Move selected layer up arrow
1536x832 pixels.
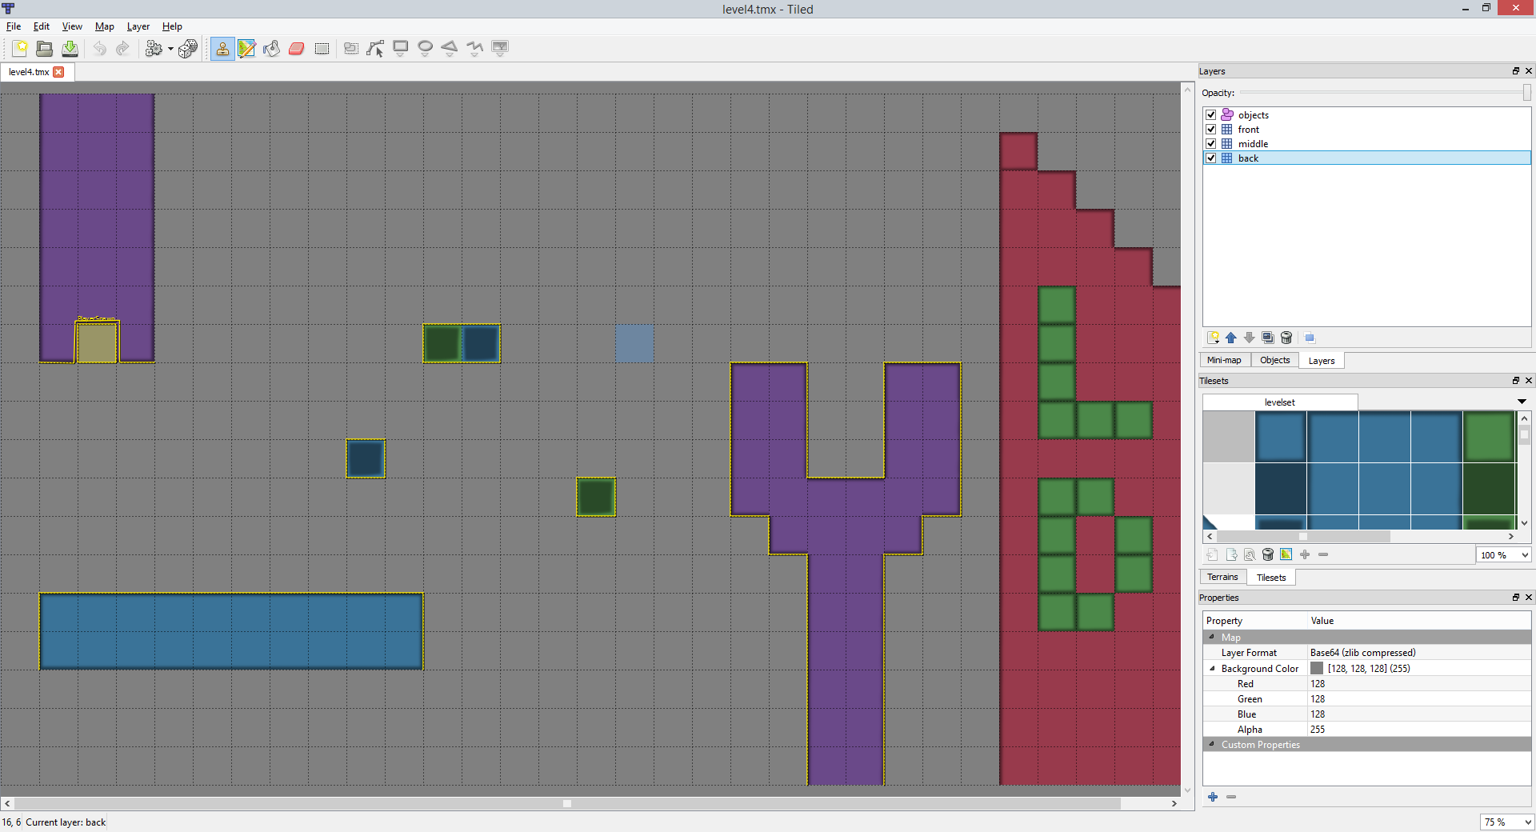pyautogui.click(x=1231, y=338)
